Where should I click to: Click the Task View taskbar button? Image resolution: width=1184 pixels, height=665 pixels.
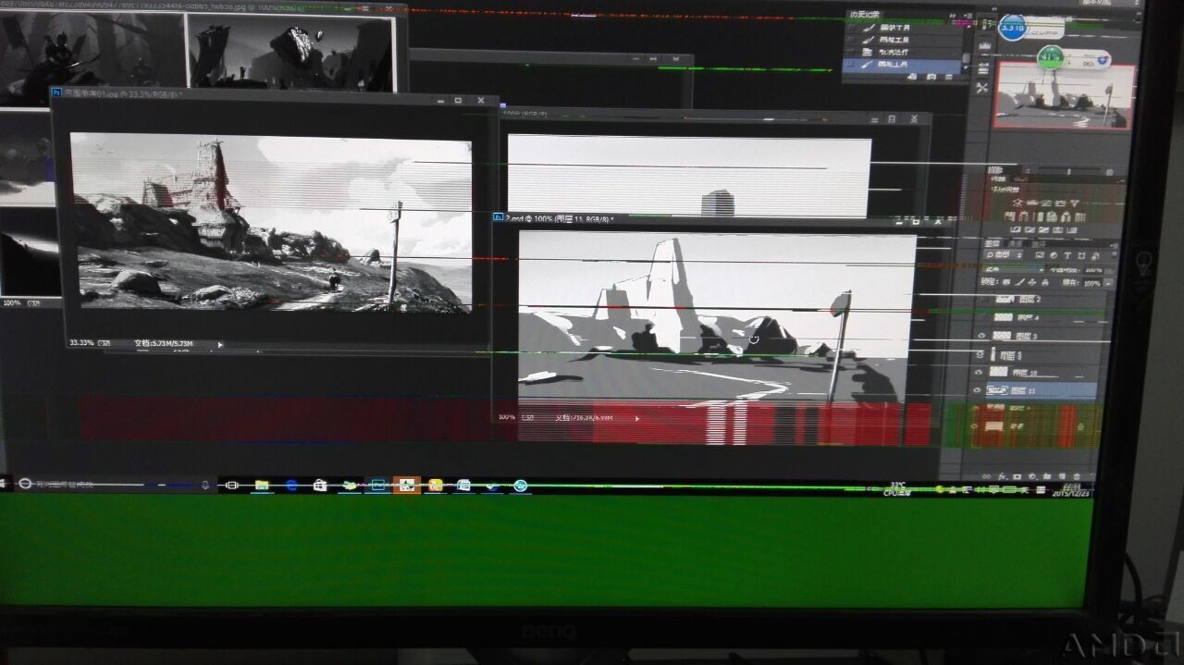(x=231, y=485)
